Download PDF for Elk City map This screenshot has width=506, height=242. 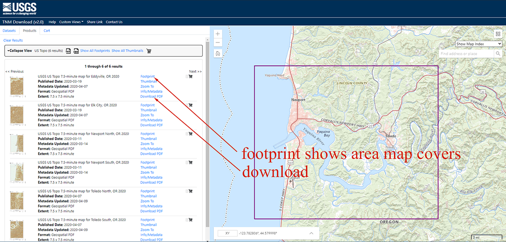(x=151, y=125)
